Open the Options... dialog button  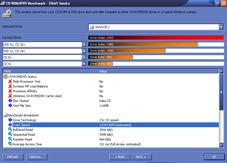tap(37, 157)
